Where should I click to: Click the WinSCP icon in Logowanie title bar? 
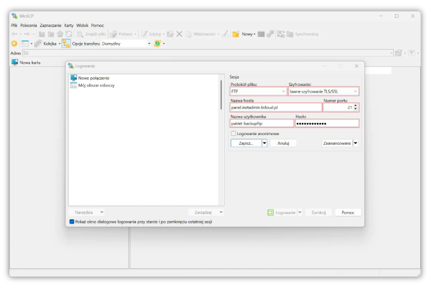[71, 66]
